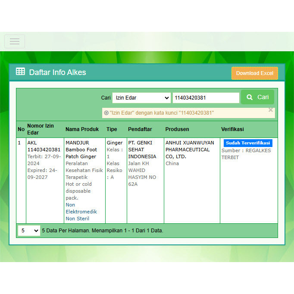Click the circled x icon in filter message
Screen dimensions: 294x294
106,113
